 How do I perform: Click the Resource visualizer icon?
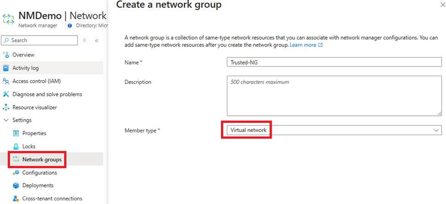6,108
